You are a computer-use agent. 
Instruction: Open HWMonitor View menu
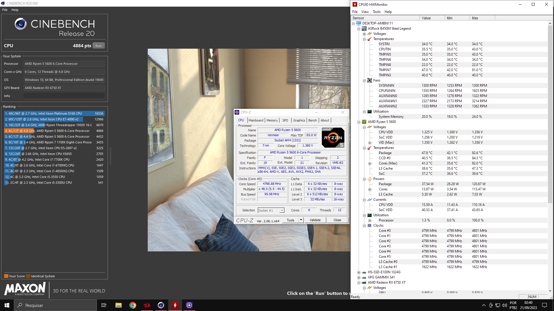click(x=365, y=12)
